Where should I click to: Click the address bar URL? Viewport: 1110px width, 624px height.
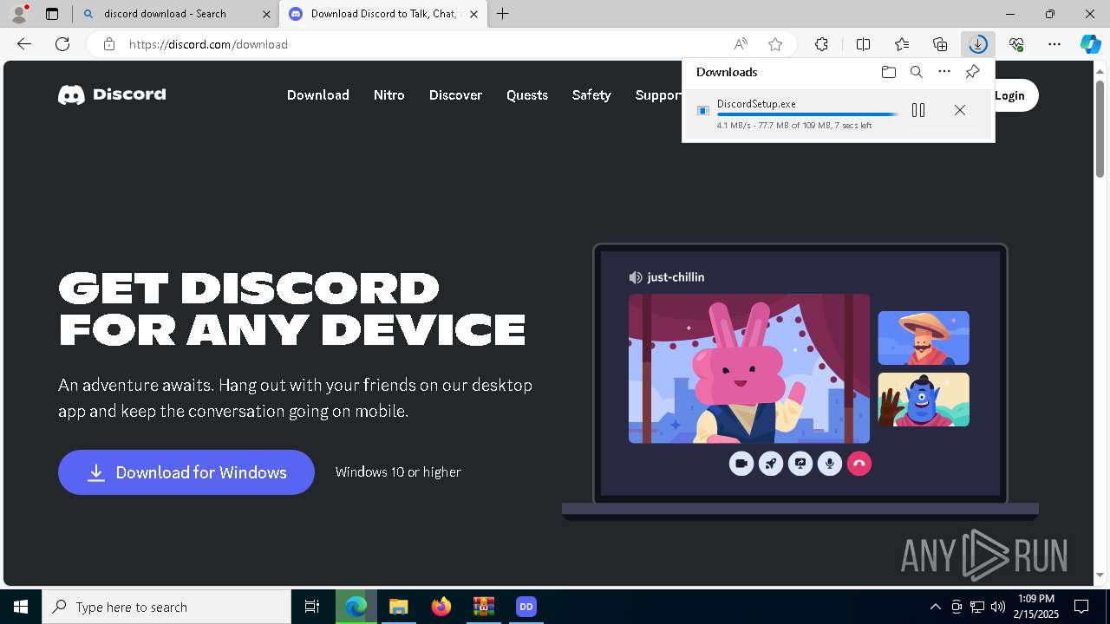[x=208, y=44]
